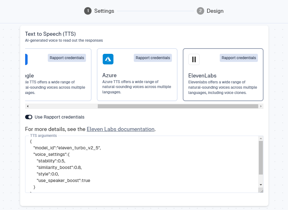
Task: Click the provider list horizontal scrollbar thumb
Action: click(178, 106)
